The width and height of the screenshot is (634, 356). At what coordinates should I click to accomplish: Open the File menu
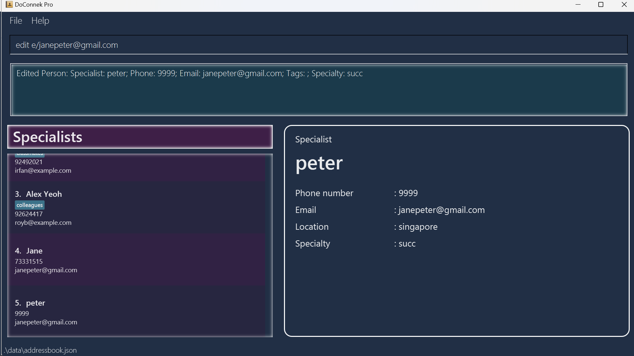click(16, 21)
